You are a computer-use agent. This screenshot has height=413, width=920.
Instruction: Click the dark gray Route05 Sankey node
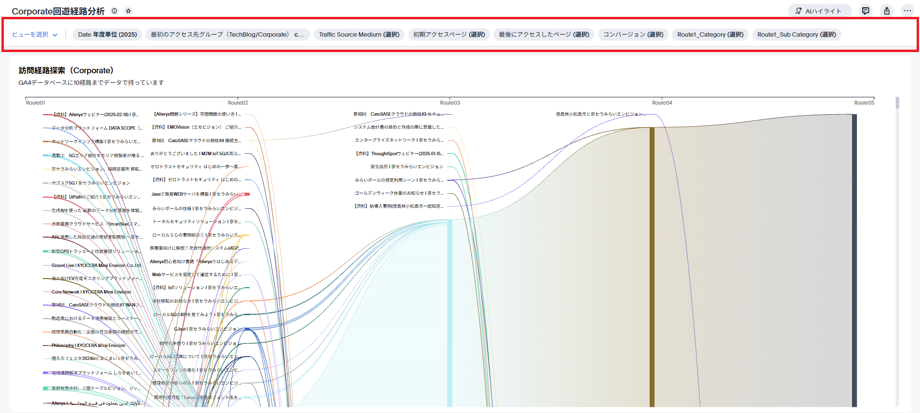(x=854, y=260)
